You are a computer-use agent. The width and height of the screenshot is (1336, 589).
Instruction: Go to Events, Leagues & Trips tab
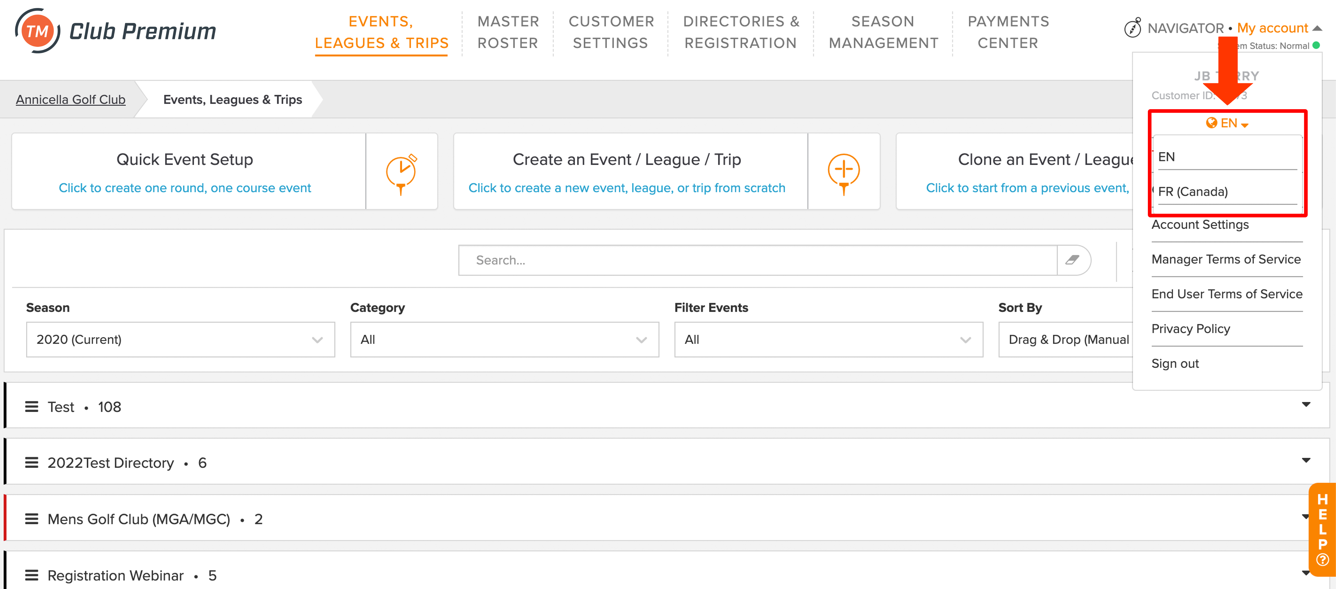pos(381,32)
